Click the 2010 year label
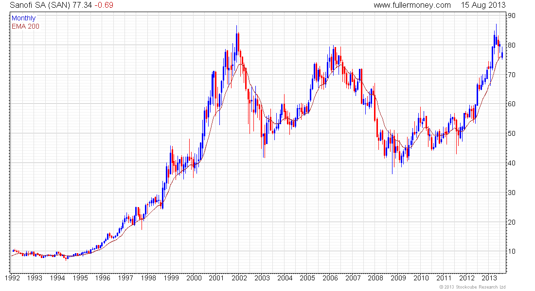 tap(421, 278)
